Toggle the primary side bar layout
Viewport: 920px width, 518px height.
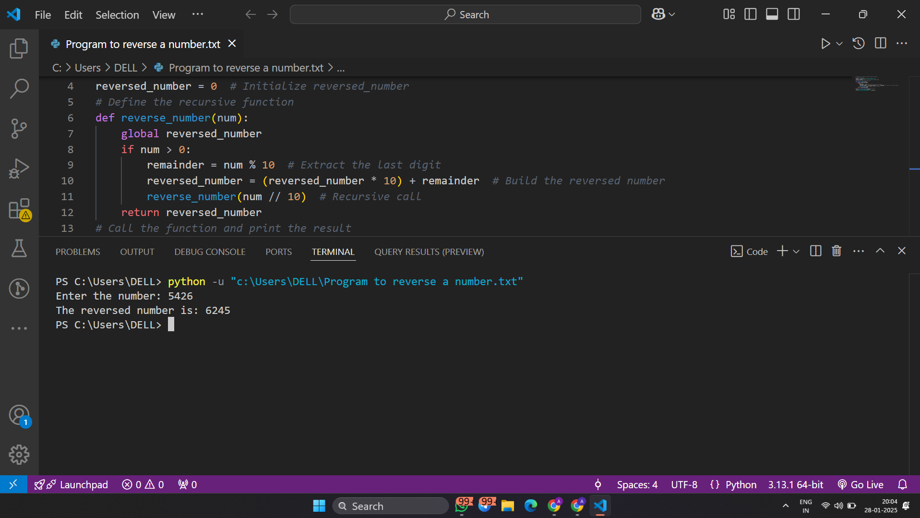pos(750,14)
